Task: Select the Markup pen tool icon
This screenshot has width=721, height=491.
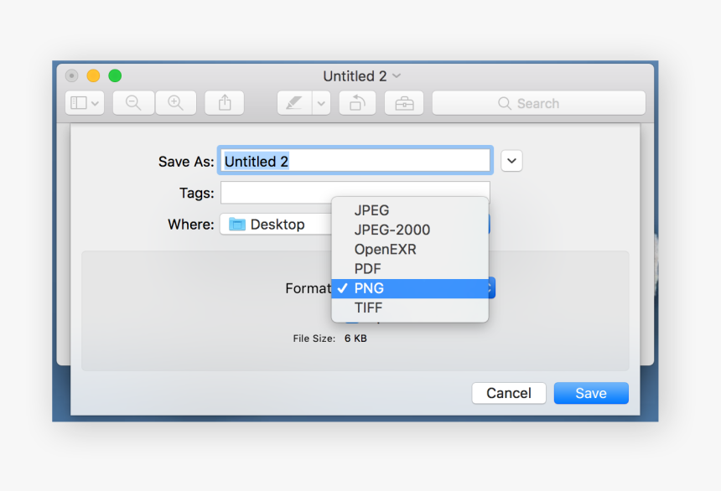Action: [x=293, y=103]
